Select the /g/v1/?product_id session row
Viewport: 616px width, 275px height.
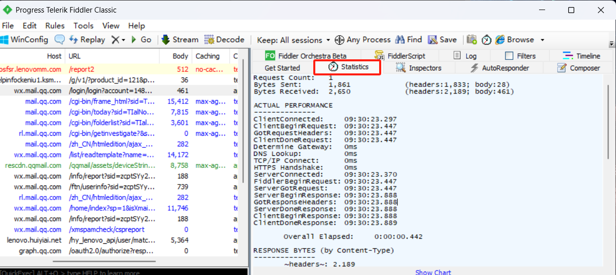120,80
